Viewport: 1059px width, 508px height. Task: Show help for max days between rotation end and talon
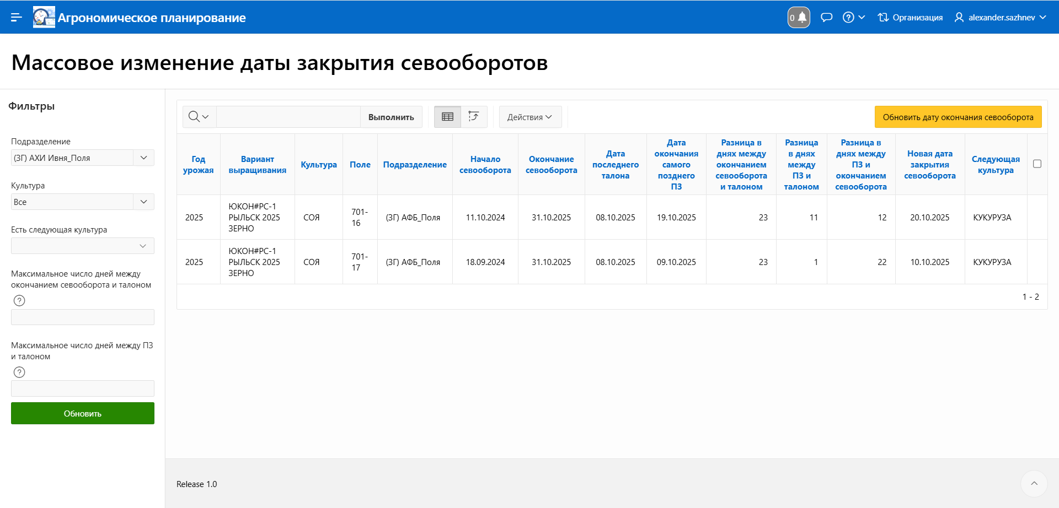point(19,300)
